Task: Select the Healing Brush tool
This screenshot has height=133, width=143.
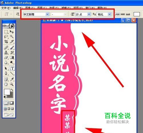Action: 6,48
